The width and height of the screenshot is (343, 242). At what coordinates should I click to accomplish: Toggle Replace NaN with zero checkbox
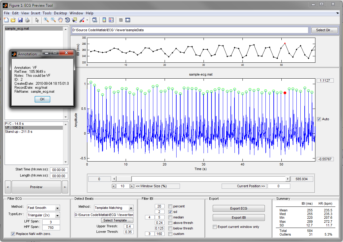[13, 234]
